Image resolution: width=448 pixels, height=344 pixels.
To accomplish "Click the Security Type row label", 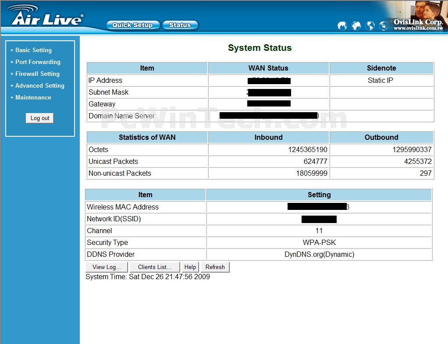I will point(107,243).
